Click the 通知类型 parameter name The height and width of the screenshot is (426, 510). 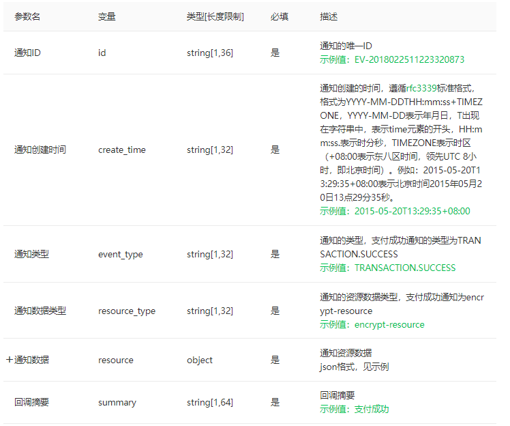pos(31,254)
